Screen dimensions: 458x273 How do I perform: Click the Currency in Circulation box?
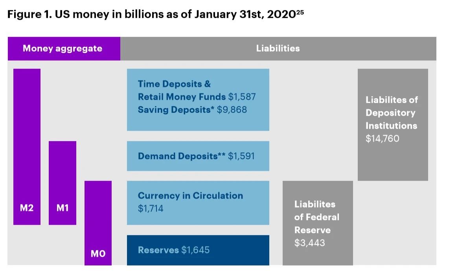198,203
